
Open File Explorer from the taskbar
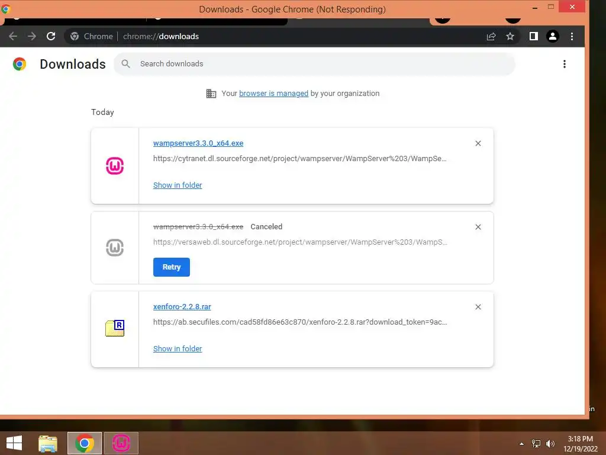[x=48, y=443]
